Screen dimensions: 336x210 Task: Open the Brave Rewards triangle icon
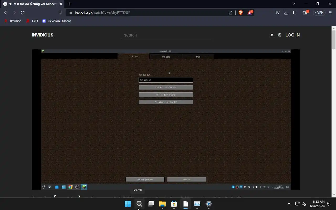coord(250,12)
